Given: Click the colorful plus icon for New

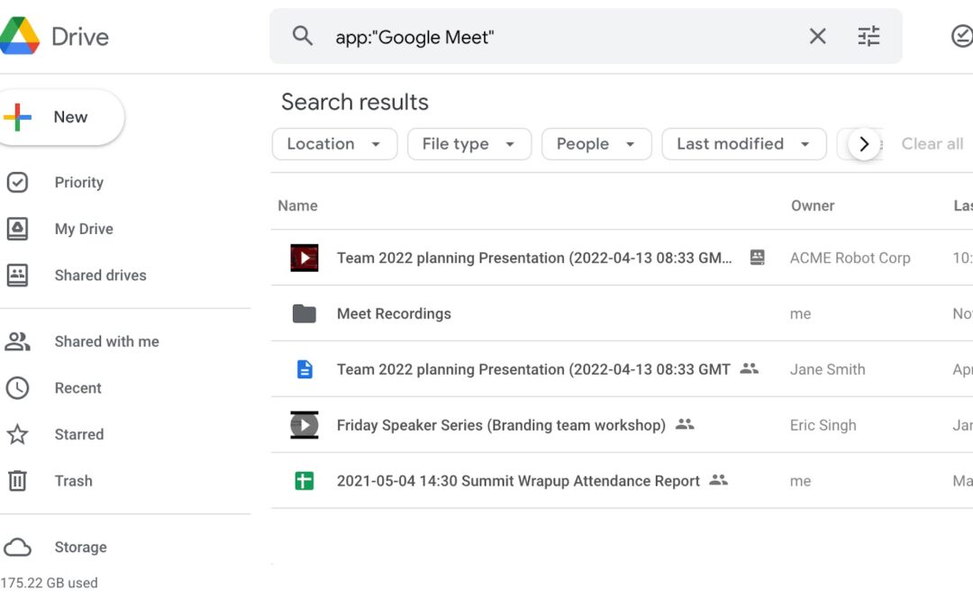Looking at the screenshot, I should [17, 116].
